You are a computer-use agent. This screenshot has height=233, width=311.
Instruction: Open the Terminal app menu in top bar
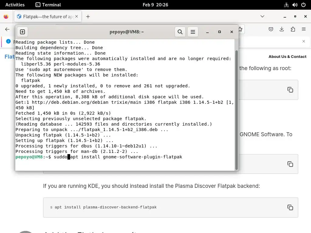(x=48, y=5)
